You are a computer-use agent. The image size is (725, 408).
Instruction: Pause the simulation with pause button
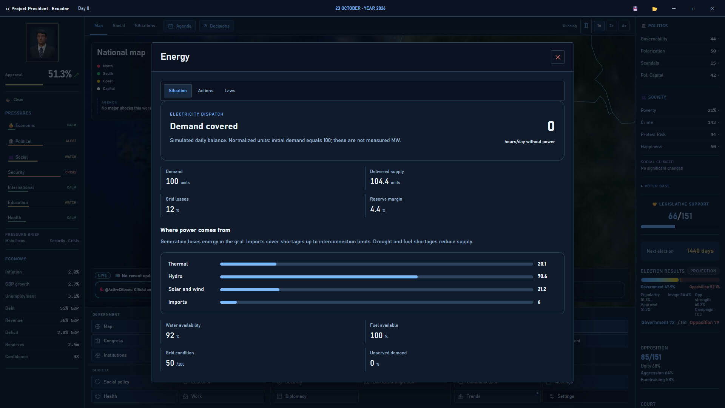[586, 26]
